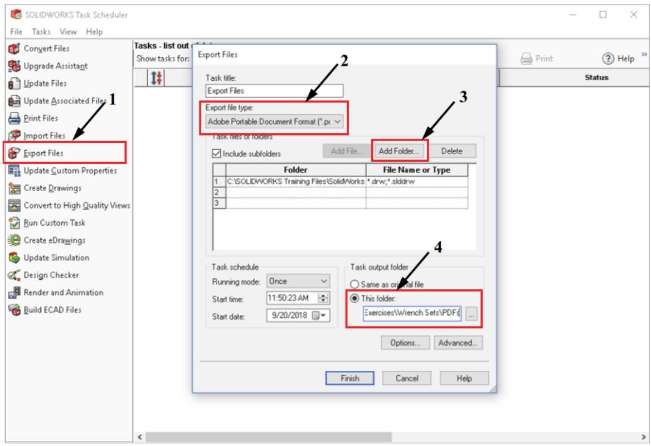651x446 pixels.
Task: Select the Update Files icon
Action: (x=14, y=84)
